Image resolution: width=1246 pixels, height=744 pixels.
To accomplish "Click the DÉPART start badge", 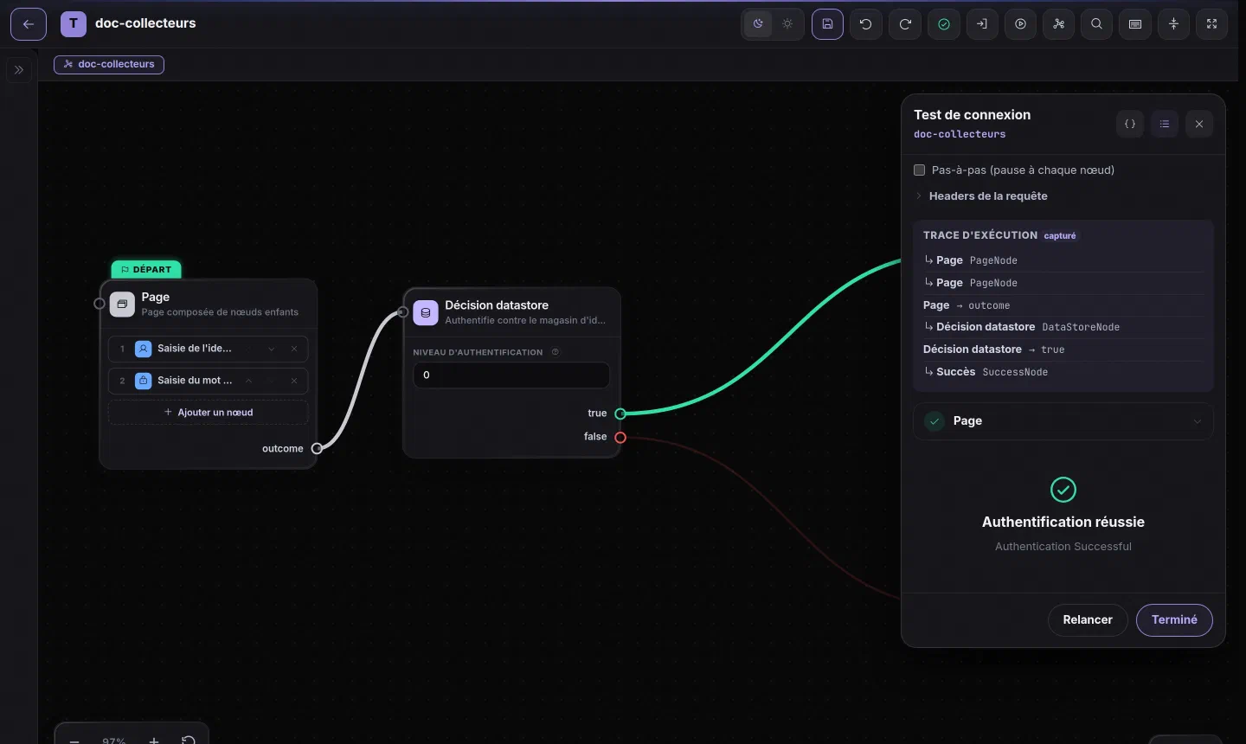I will (x=146, y=270).
